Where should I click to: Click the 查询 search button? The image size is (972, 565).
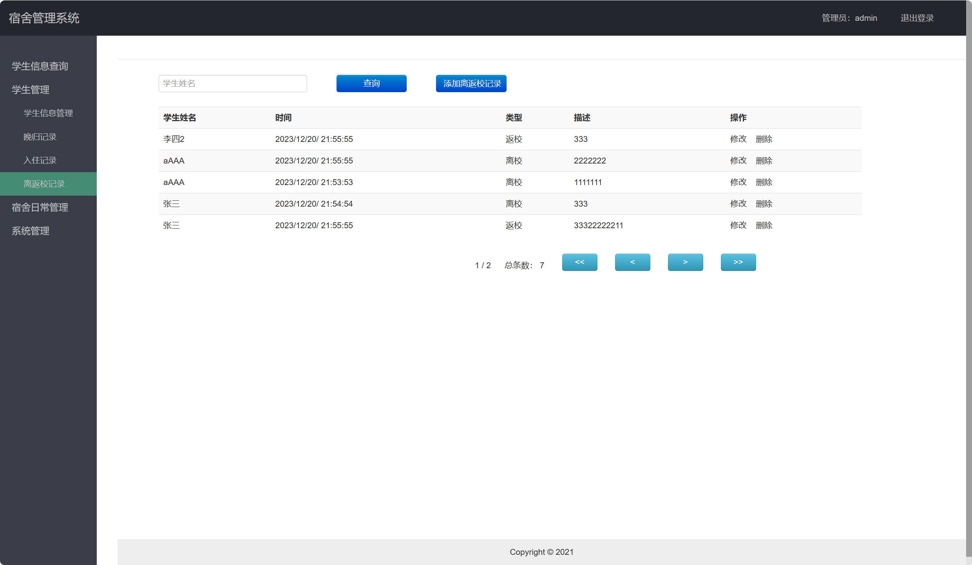click(x=371, y=84)
